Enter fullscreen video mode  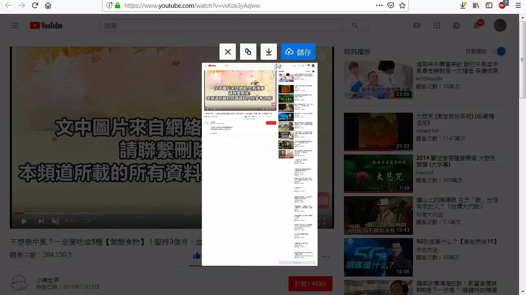tap(322, 221)
